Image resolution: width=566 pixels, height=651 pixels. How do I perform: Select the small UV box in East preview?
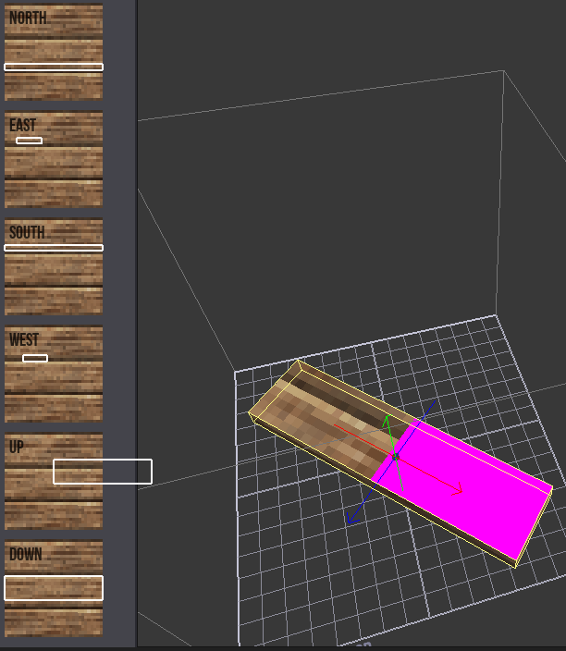pyautogui.click(x=29, y=141)
